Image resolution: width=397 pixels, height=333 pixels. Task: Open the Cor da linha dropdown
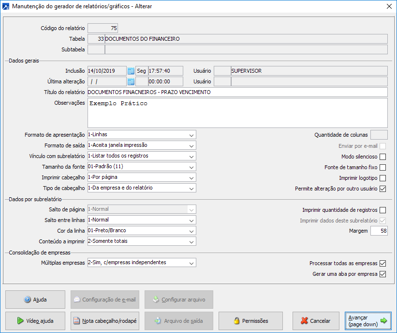coord(191,231)
